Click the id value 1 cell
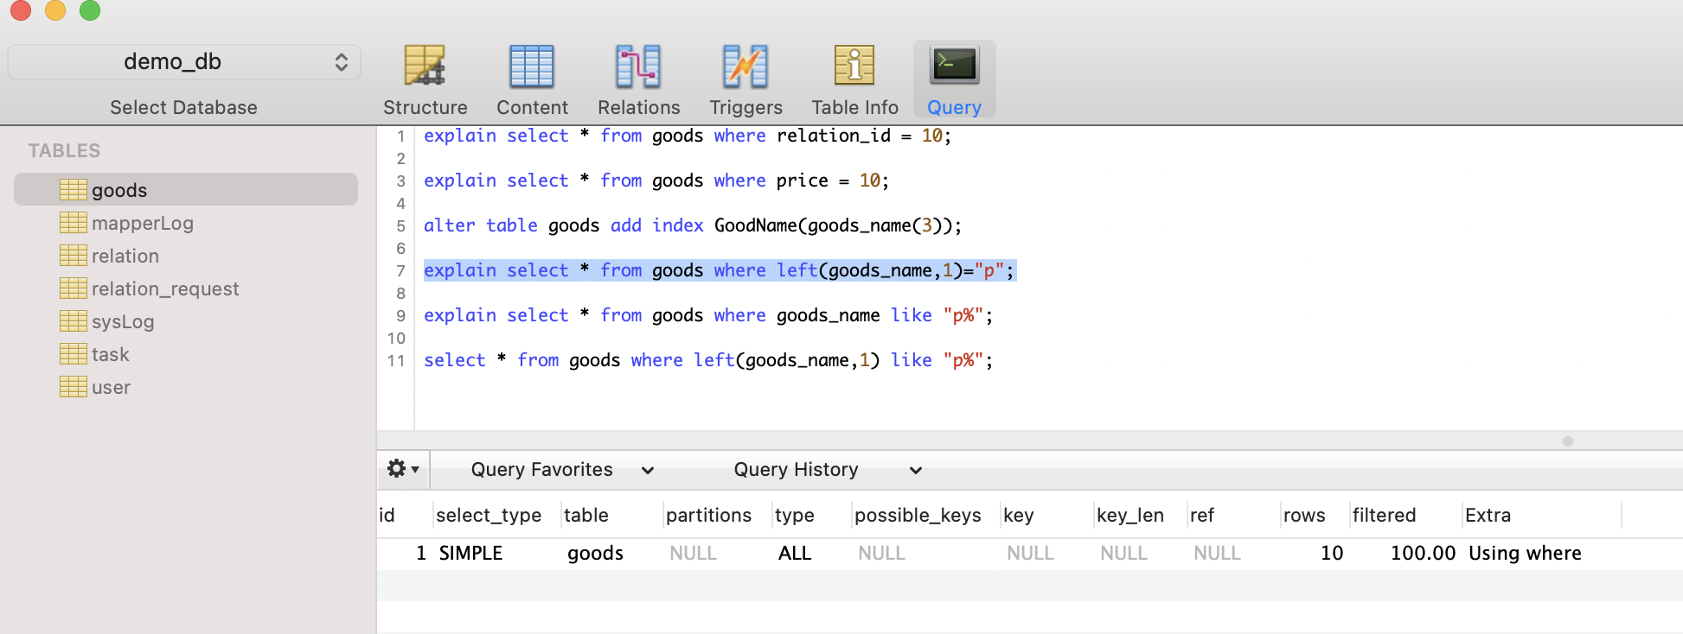This screenshot has width=1683, height=634. click(x=421, y=553)
